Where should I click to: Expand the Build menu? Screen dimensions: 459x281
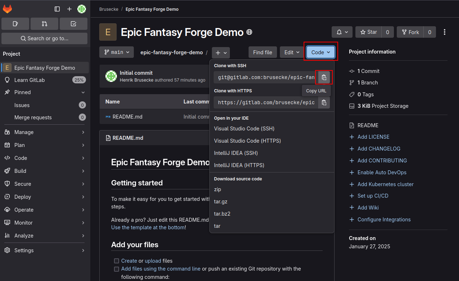(x=45, y=171)
